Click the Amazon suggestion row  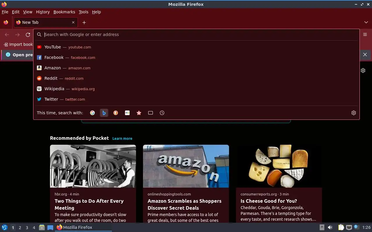pyautogui.click(x=196, y=68)
